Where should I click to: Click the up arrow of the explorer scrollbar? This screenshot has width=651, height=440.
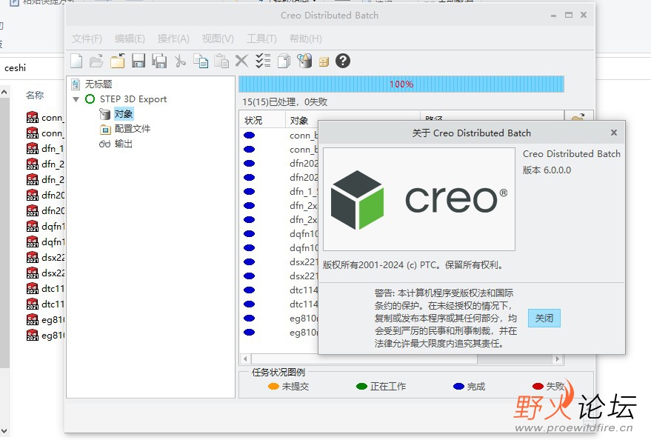(4, 92)
